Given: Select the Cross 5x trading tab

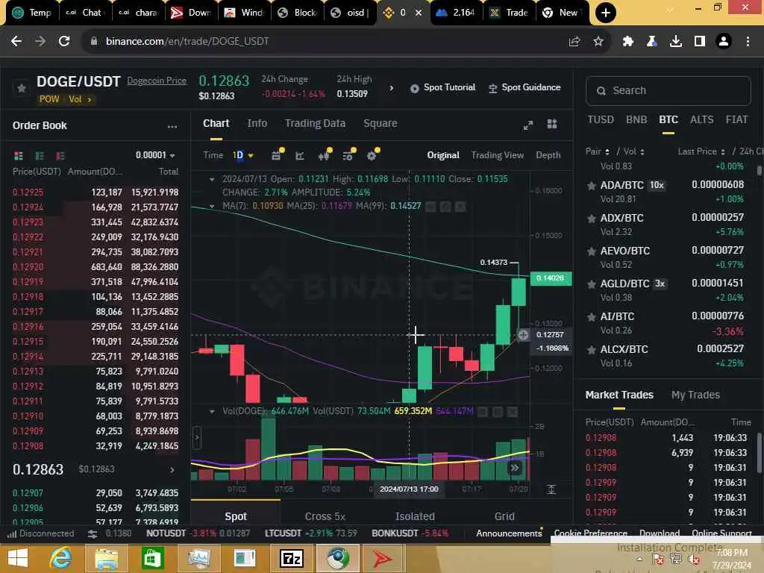Looking at the screenshot, I should pos(325,516).
